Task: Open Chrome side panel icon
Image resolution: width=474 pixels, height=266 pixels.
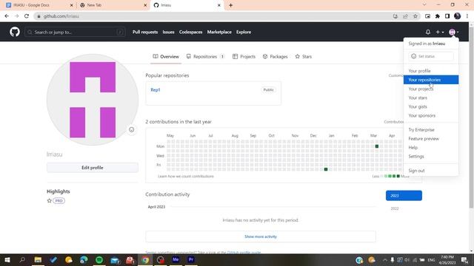Action: [x=447, y=16]
